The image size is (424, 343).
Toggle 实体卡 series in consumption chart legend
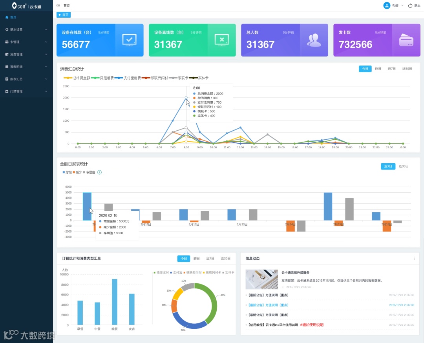point(199,78)
